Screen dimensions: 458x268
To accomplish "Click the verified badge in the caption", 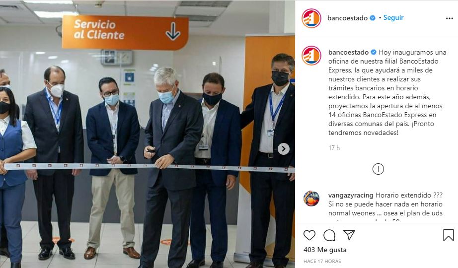I will click(x=374, y=52).
